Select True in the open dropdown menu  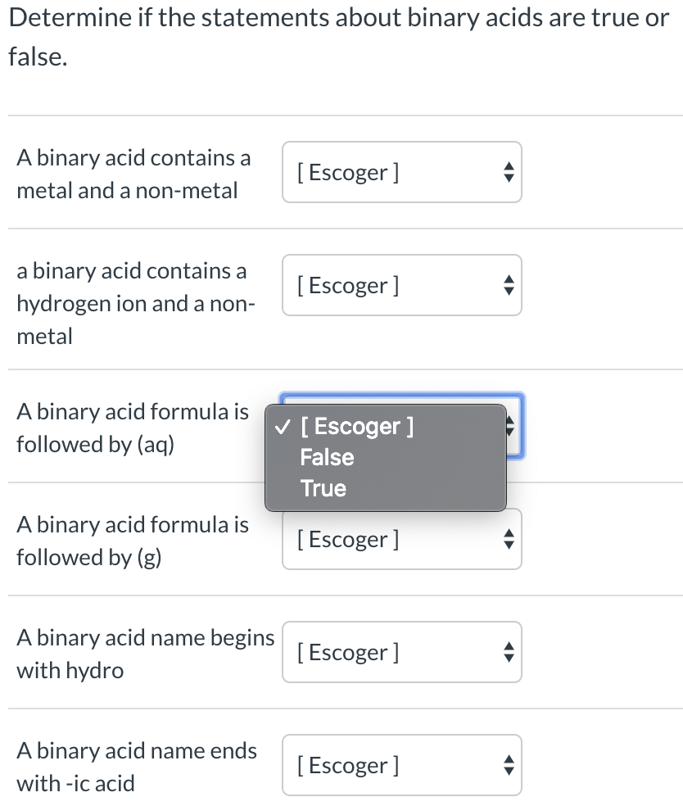click(x=323, y=488)
